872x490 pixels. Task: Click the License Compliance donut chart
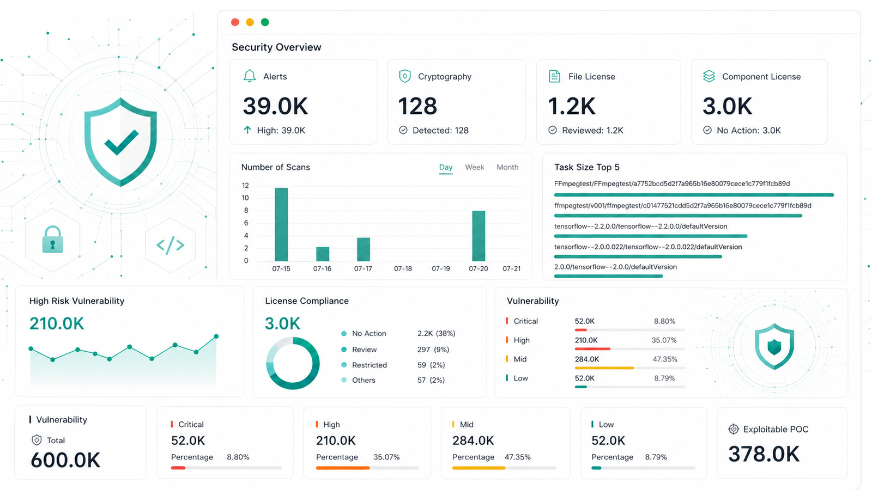click(293, 363)
